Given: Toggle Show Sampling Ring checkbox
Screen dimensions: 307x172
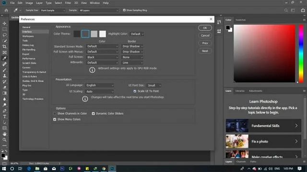Looking at the screenshot, I should pyautogui.click(x=124, y=10).
